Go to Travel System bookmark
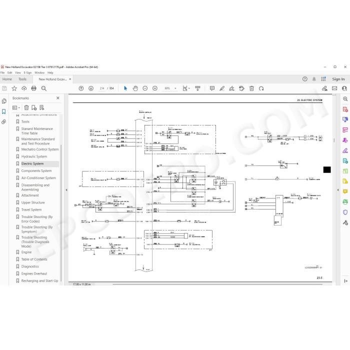This screenshot has height=350, width=350. 31,209
